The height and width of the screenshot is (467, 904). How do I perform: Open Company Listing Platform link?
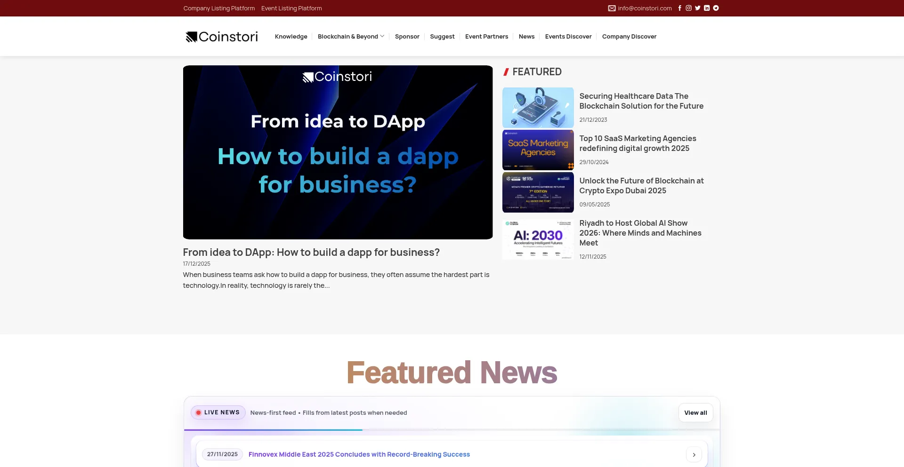[219, 8]
